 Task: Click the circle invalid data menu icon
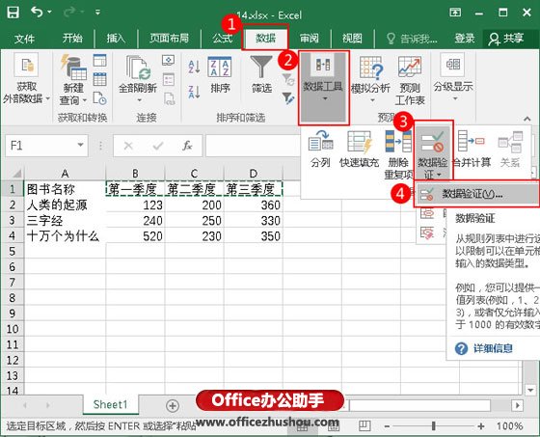[x=427, y=213]
